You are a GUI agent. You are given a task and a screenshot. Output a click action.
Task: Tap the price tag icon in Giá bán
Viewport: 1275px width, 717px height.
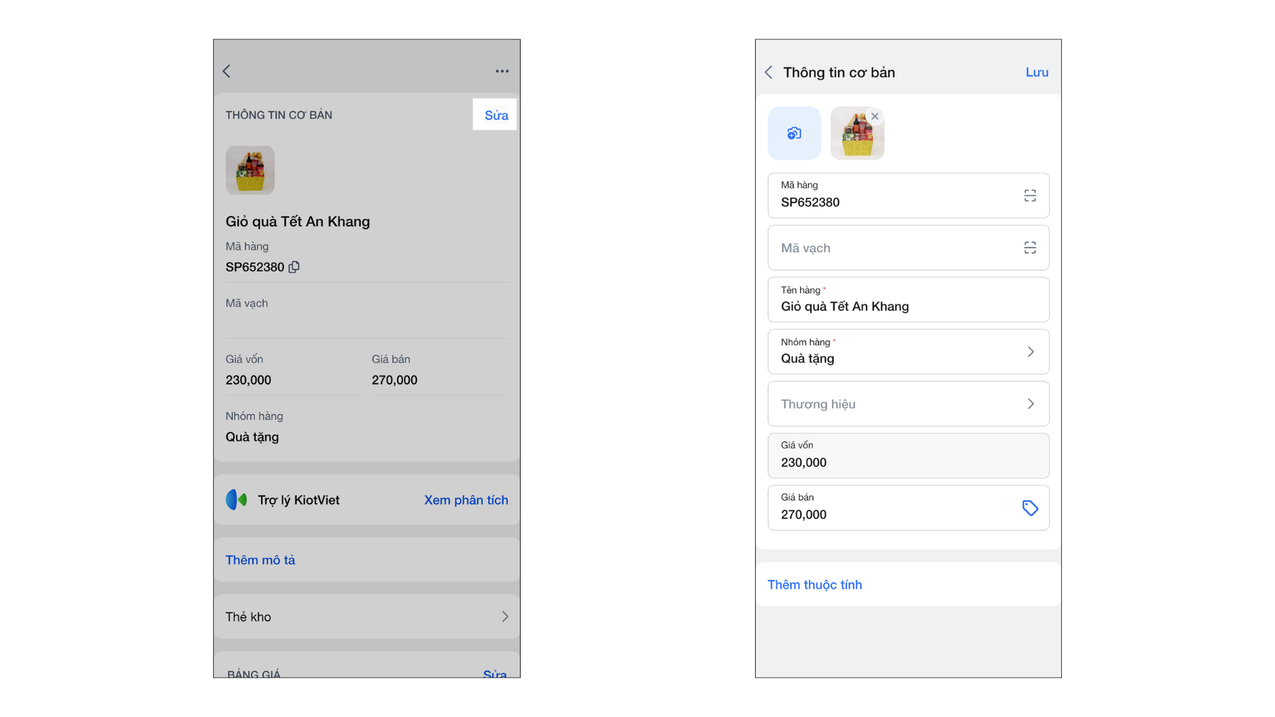[1030, 508]
